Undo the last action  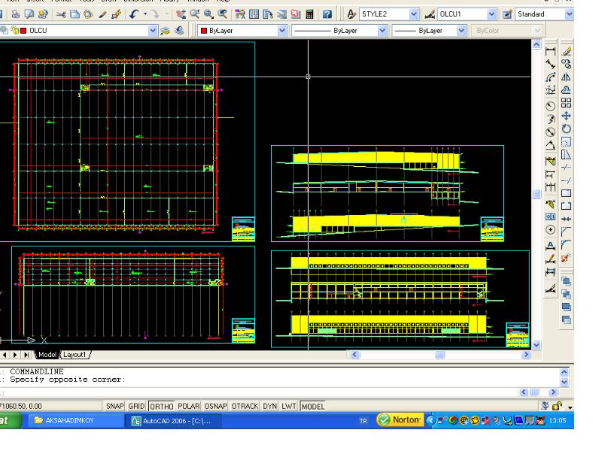tap(134, 14)
